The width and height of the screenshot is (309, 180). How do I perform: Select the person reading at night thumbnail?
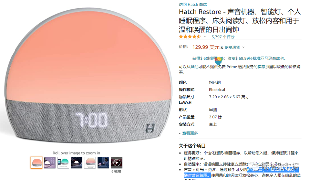(x=103, y=163)
